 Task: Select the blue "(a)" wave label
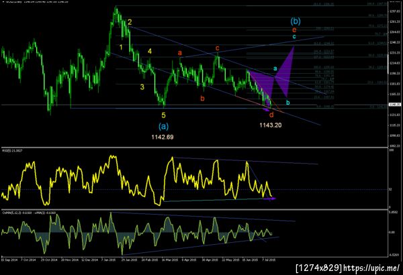pos(163,126)
